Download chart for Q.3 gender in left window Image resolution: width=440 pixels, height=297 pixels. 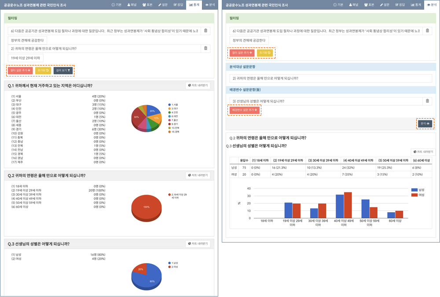click(x=198, y=244)
